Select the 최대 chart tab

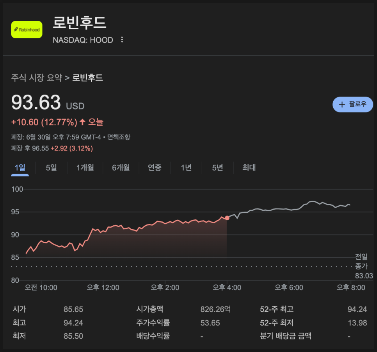tap(249, 168)
